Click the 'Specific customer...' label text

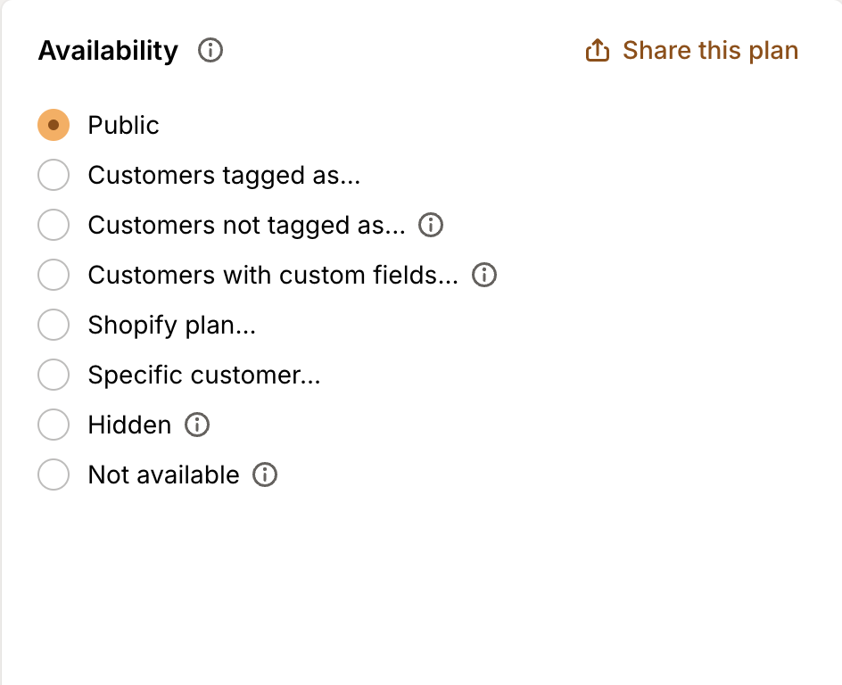(x=203, y=376)
